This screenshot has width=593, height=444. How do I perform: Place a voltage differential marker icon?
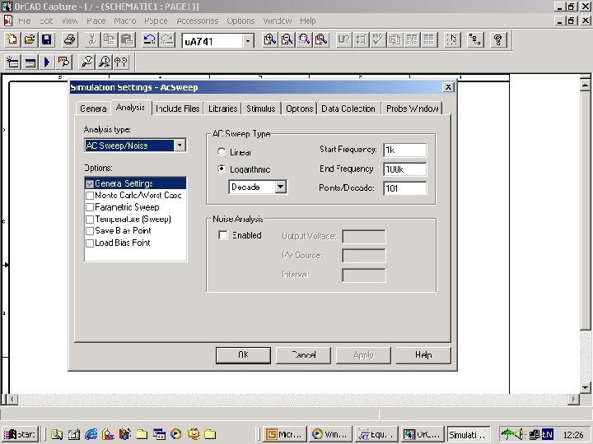[121, 62]
